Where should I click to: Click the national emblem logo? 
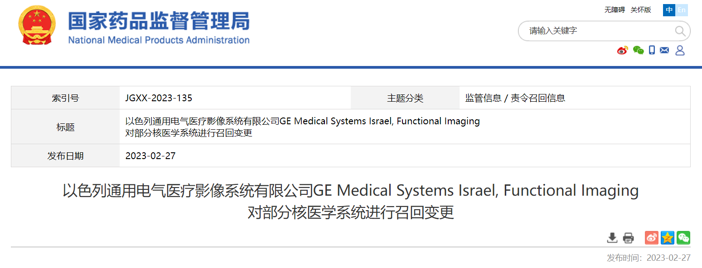pyautogui.click(x=37, y=25)
